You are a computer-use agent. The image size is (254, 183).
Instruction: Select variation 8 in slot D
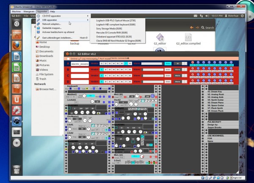[130, 81]
